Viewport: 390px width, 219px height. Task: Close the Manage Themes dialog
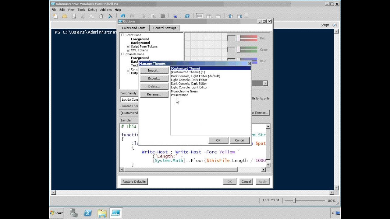point(249,64)
